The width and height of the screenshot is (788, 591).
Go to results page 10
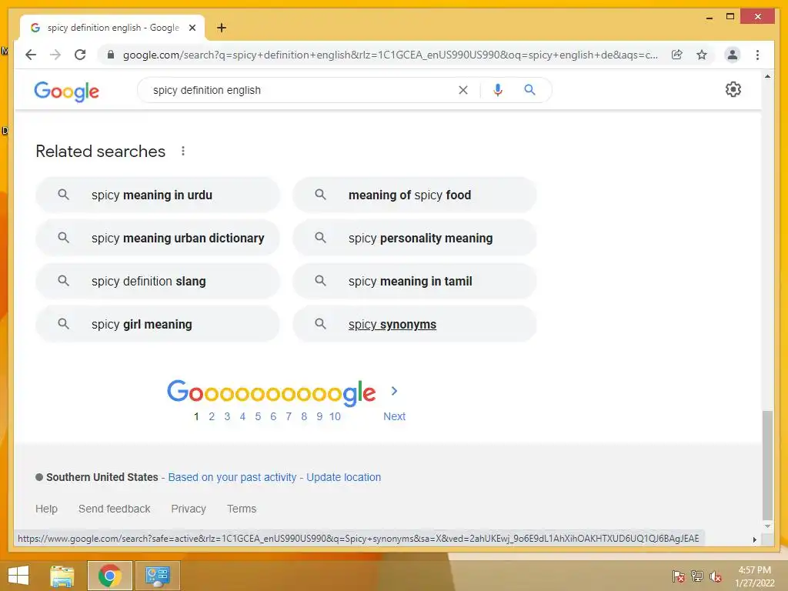pos(335,416)
